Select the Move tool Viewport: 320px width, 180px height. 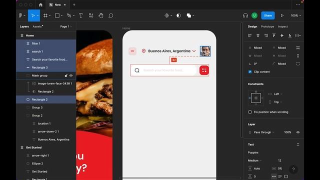[x=32, y=15]
